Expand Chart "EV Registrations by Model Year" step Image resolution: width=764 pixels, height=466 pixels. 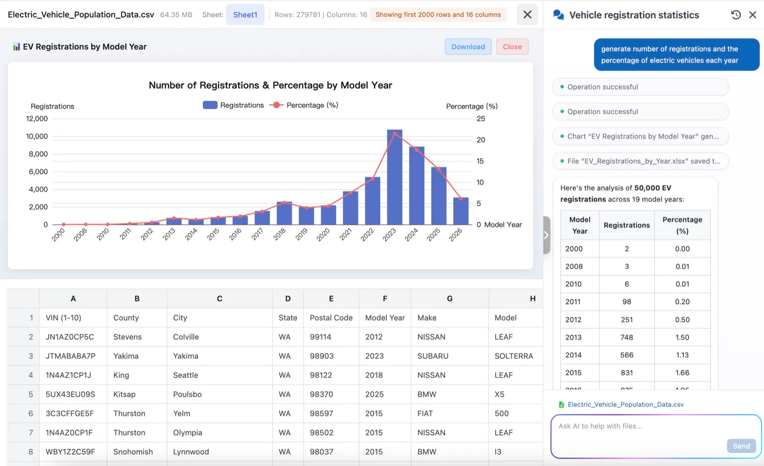tap(640, 136)
